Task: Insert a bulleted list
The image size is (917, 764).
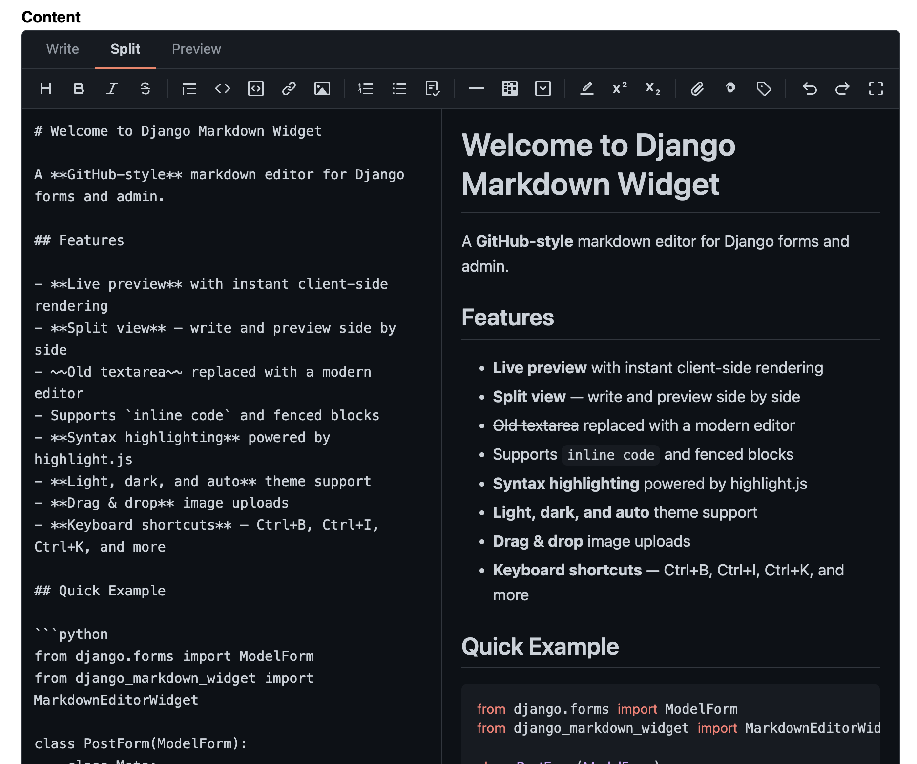Action: tap(399, 89)
